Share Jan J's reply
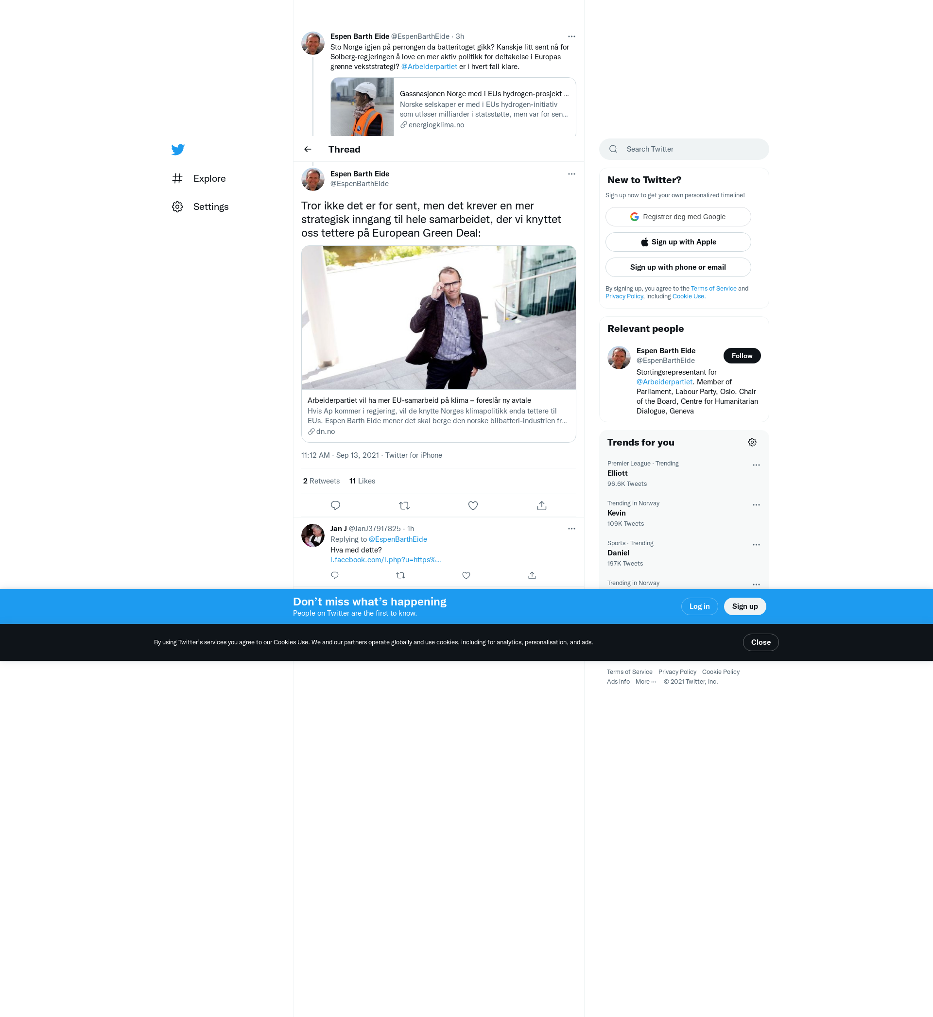933x1017 pixels. click(532, 575)
